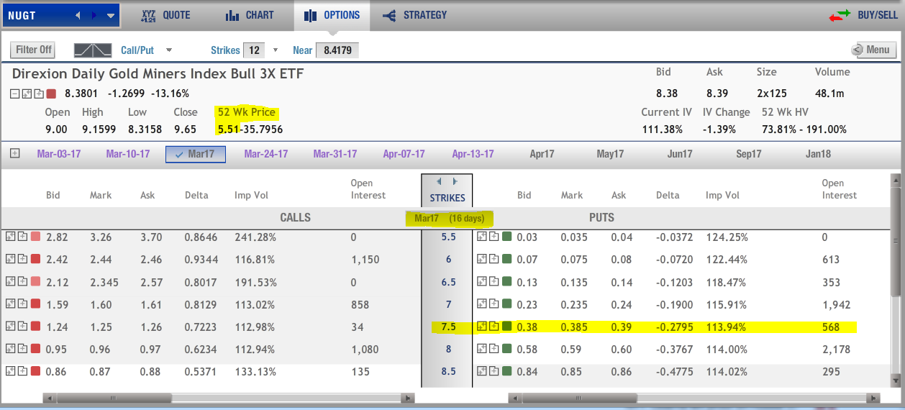905x410 pixels.
Task: Open the CHART tab
Action: click(x=250, y=15)
